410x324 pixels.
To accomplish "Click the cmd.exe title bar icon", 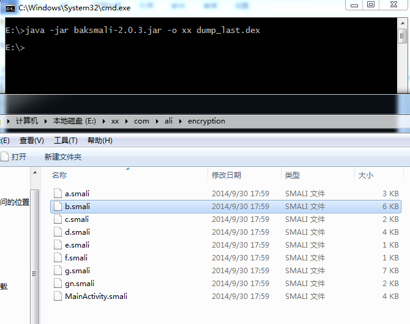I will pos(10,9).
